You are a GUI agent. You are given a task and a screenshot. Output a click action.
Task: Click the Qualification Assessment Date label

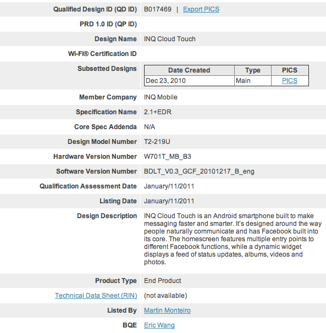click(x=88, y=186)
